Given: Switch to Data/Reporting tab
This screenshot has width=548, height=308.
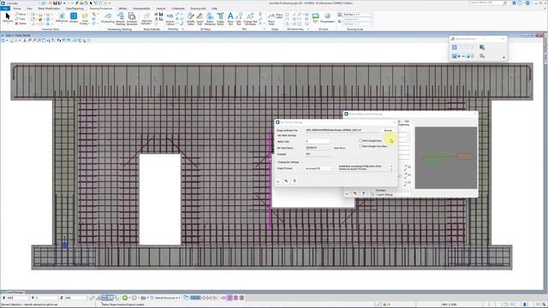Looking at the screenshot, I should [74, 8].
